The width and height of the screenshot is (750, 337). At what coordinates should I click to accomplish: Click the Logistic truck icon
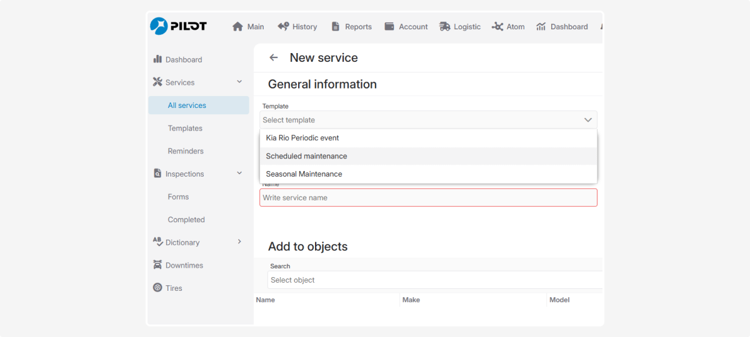click(444, 27)
